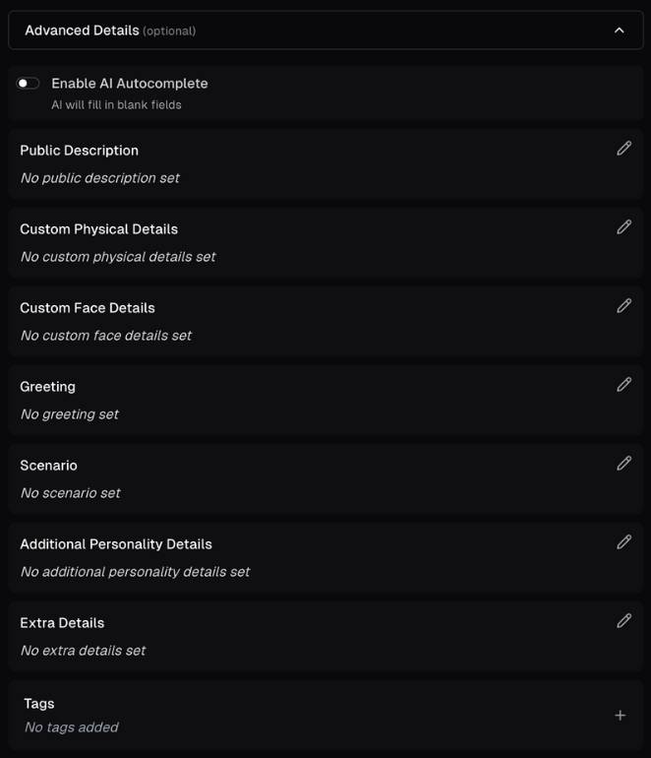
Task: Click the Extra Details pencil icon
Action: click(623, 621)
